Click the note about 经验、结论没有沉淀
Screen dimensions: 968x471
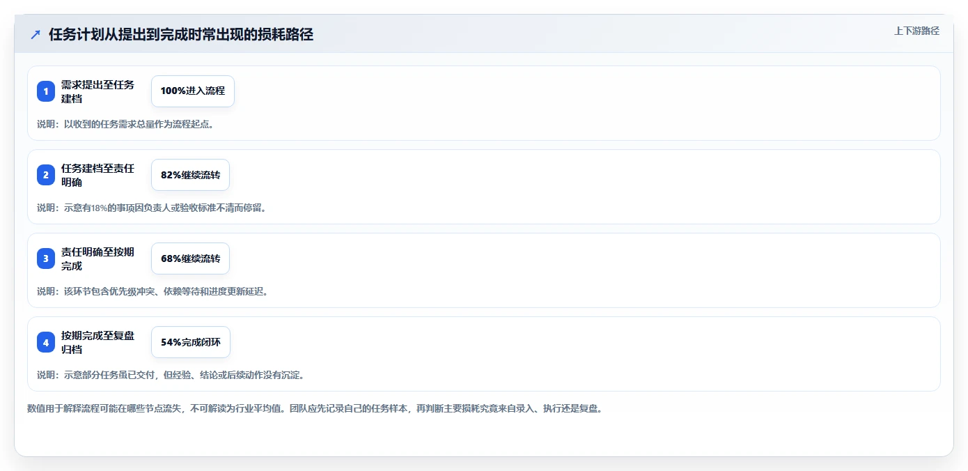[x=171, y=375]
